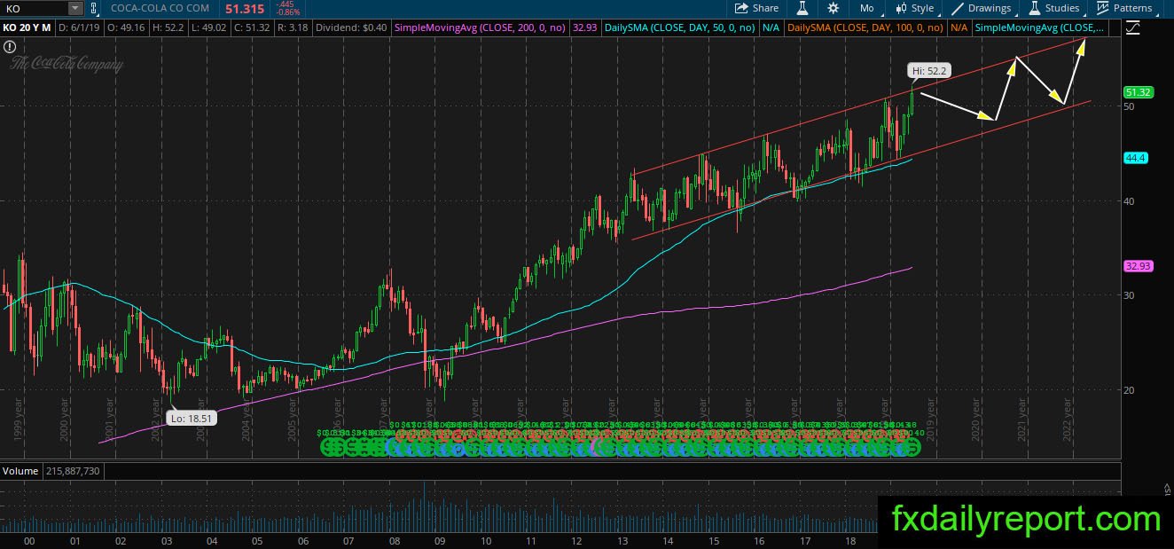Click the C: 51.32 close value
Viewport: 1174px width, 549px height.
[253, 28]
